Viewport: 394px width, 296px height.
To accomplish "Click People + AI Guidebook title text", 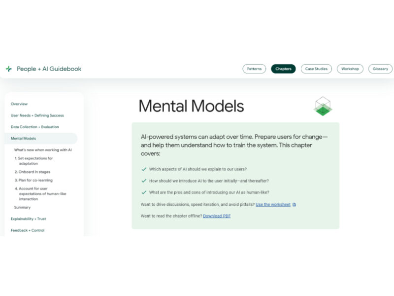I will [49, 69].
